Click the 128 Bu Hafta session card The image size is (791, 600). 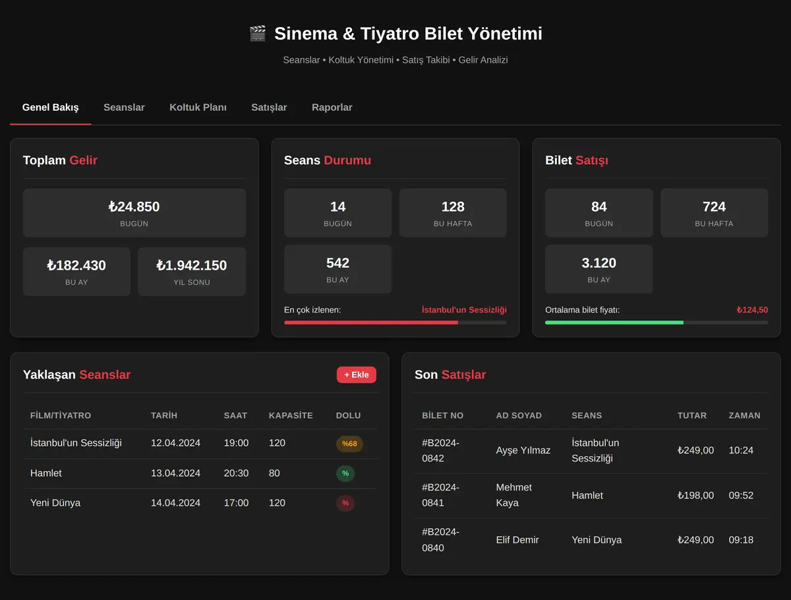[453, 213]
